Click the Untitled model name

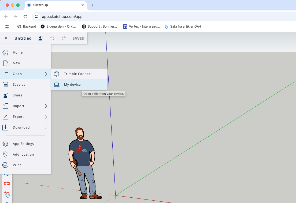coord(23,38)
